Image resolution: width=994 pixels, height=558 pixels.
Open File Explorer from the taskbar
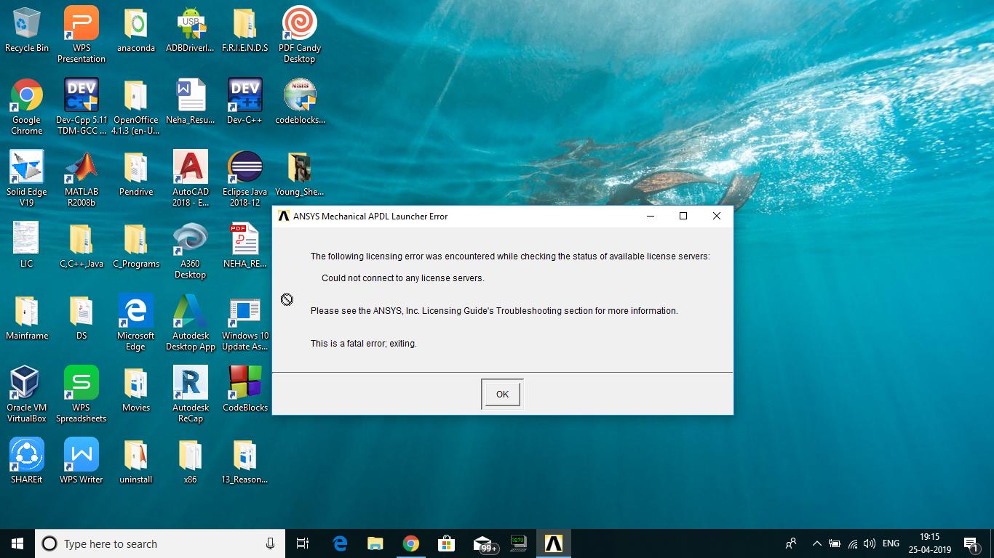pos(375,543)
